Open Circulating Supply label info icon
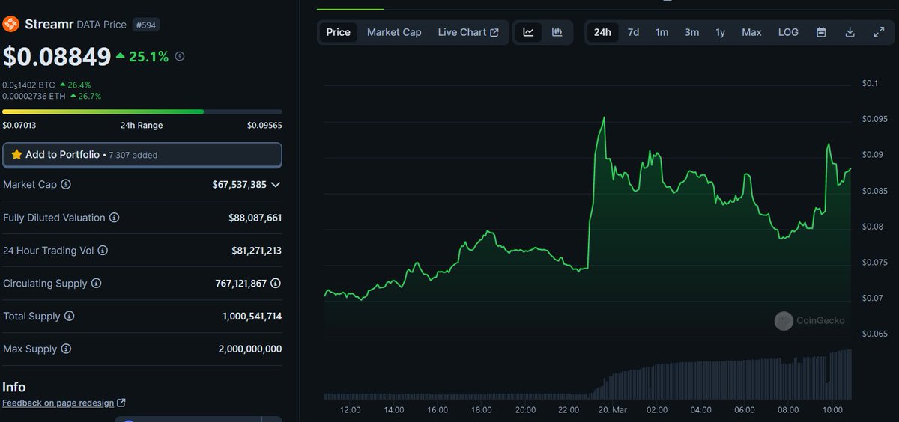The image size is (899, 422). click(96, 284)
